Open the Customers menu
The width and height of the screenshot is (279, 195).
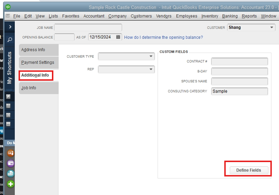pyautogui.click(x=141, y=16)
